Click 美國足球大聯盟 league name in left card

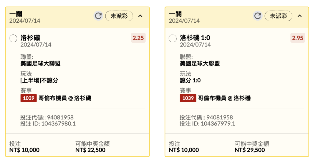click(40, 64)
